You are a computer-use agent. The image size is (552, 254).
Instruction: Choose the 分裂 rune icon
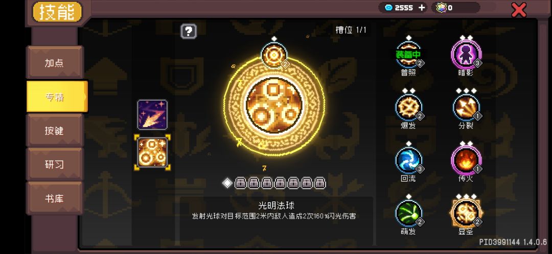(466, 108)
